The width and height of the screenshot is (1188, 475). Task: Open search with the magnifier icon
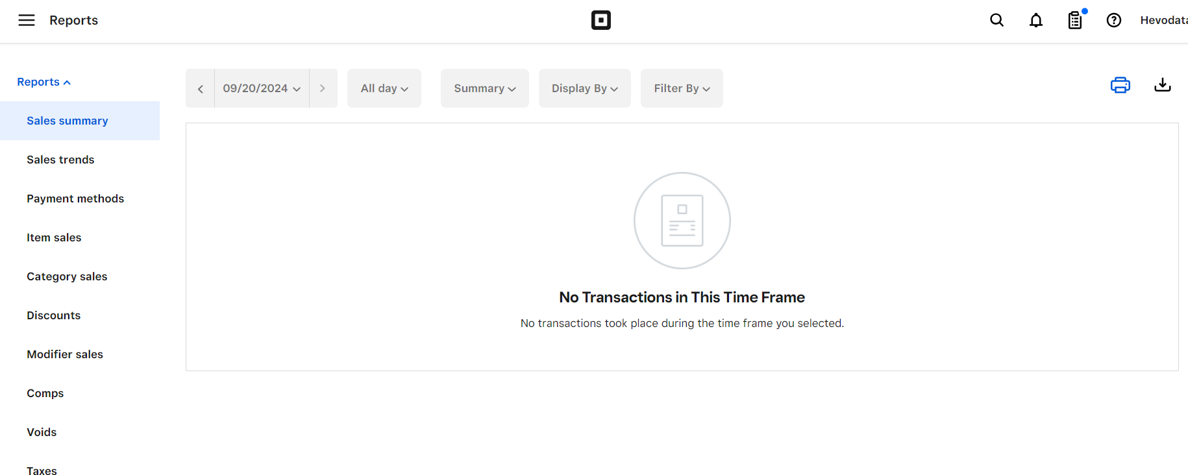(x=996, y=20)
